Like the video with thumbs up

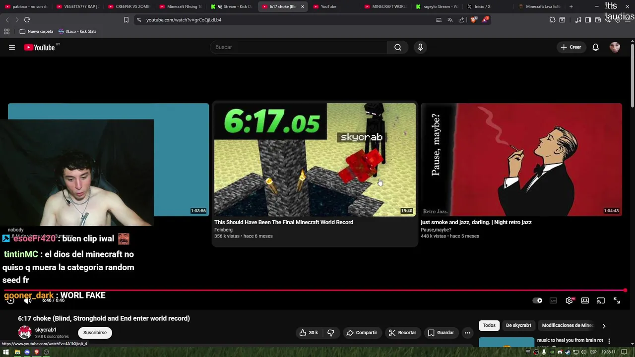coord(309,333)
